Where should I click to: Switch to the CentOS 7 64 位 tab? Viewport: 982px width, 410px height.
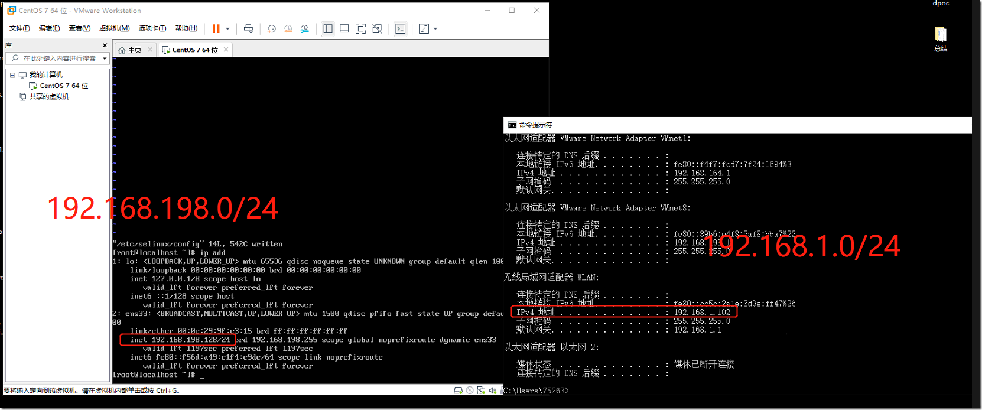point(190,50)
